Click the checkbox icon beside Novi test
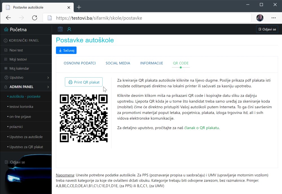The image size is (282, 194). point(6,50)
